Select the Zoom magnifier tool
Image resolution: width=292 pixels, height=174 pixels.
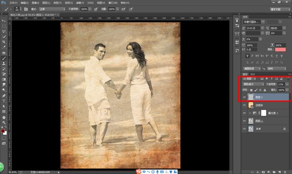point(4,123)
